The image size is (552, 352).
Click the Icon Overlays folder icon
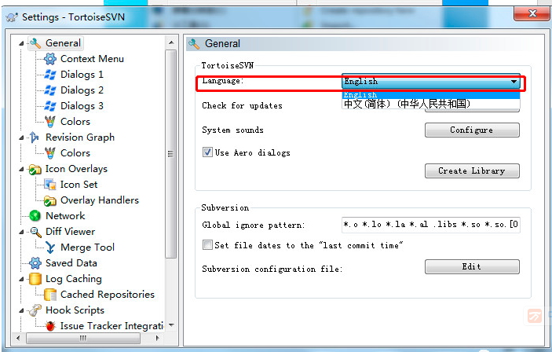(35, 170)
